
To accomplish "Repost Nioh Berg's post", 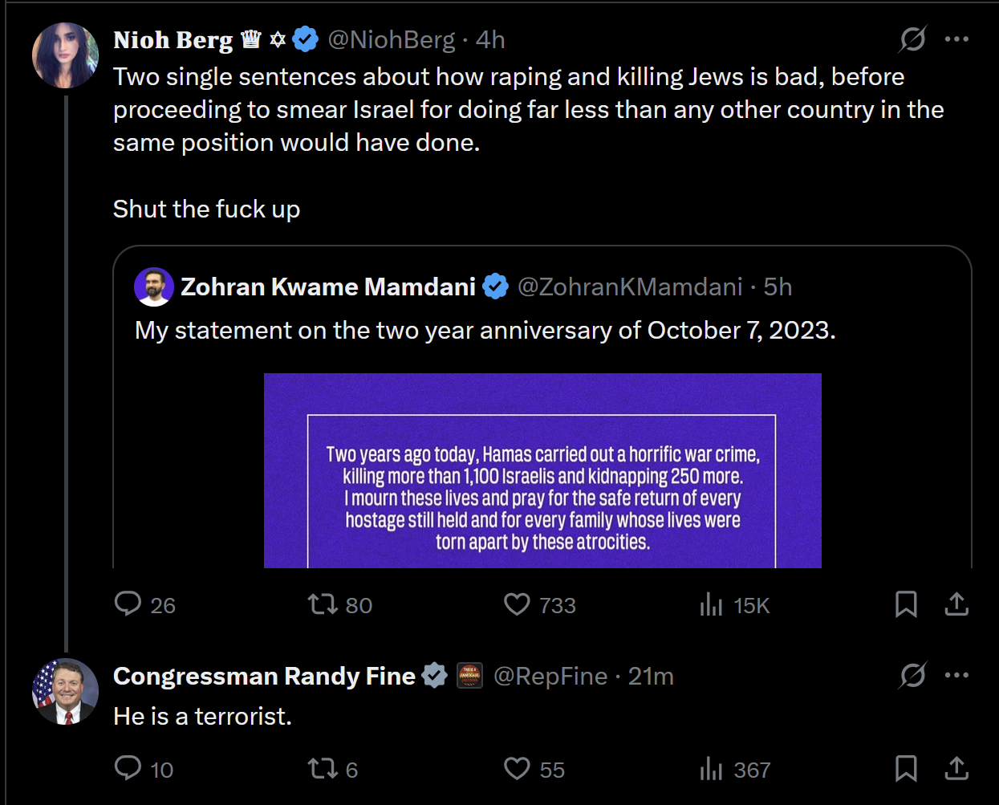I will (x=323, y=604).
